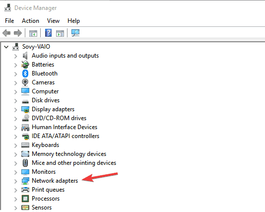Click the Human Interface Devices icon
The height and width of the screenshot is (212, 265).
coord(25,128)
